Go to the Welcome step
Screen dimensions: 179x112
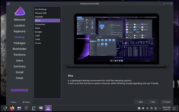[19, 20]
